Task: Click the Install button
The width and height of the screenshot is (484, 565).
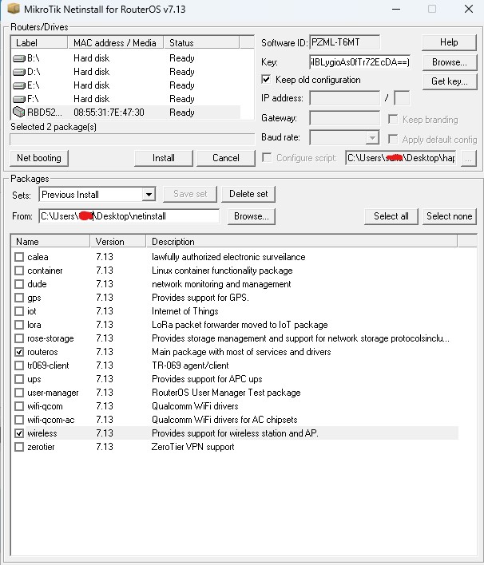Action: coord(164,158)
